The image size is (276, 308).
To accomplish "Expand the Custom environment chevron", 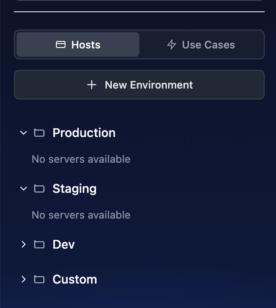I will pyautogui.click(x=24, y=279).
